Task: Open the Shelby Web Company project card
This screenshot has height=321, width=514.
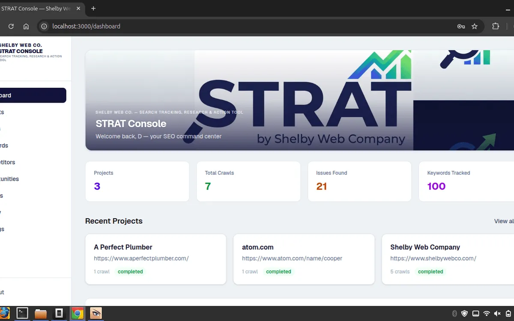Action: click(448, 259)
